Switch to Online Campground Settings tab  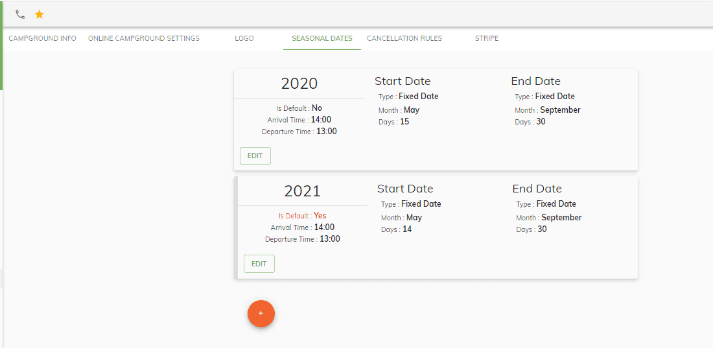[x=144, y=39]
